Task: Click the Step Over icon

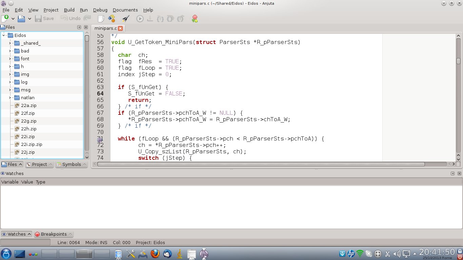Action: point(170,18)
